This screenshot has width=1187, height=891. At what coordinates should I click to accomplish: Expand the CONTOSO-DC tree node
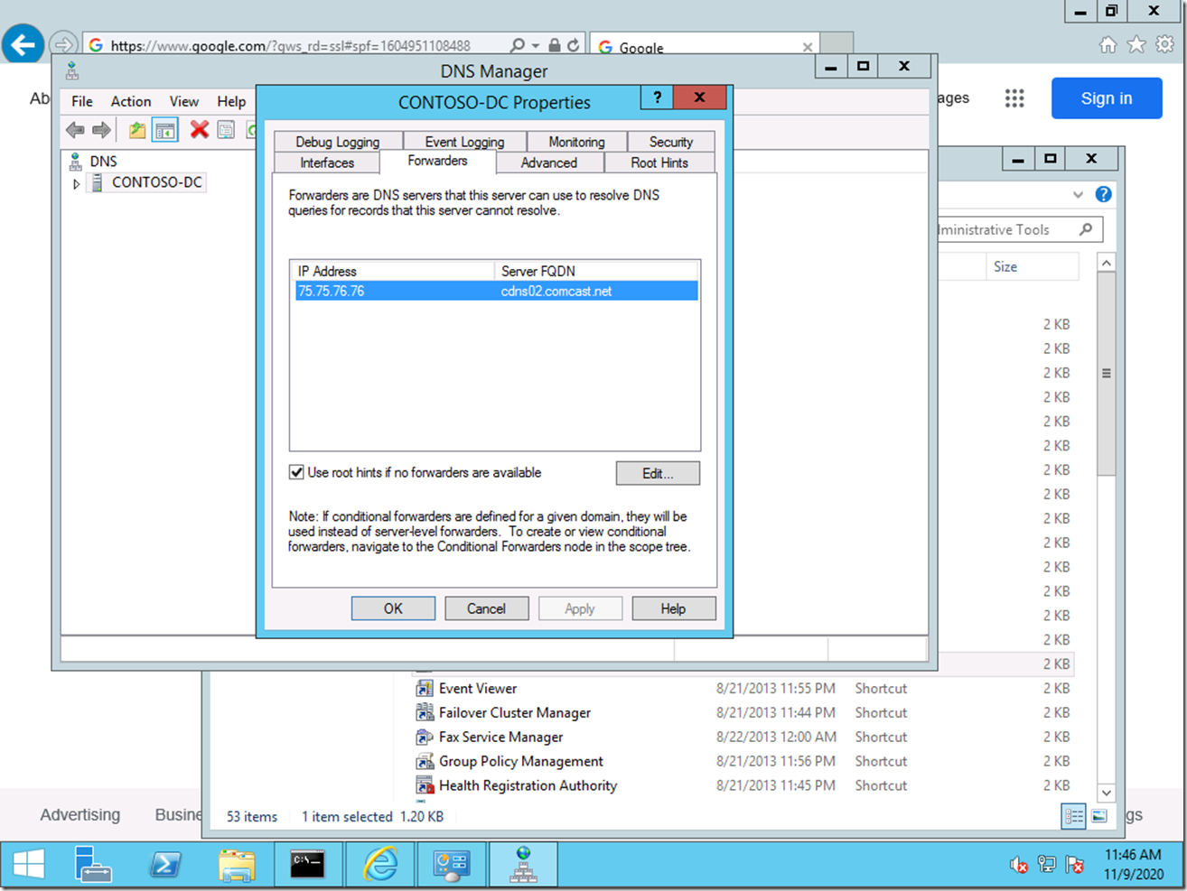tap(77, 183)
